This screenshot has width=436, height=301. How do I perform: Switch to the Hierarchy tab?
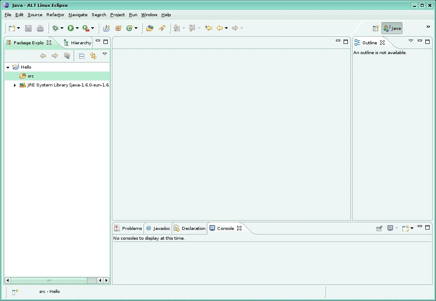77,43
